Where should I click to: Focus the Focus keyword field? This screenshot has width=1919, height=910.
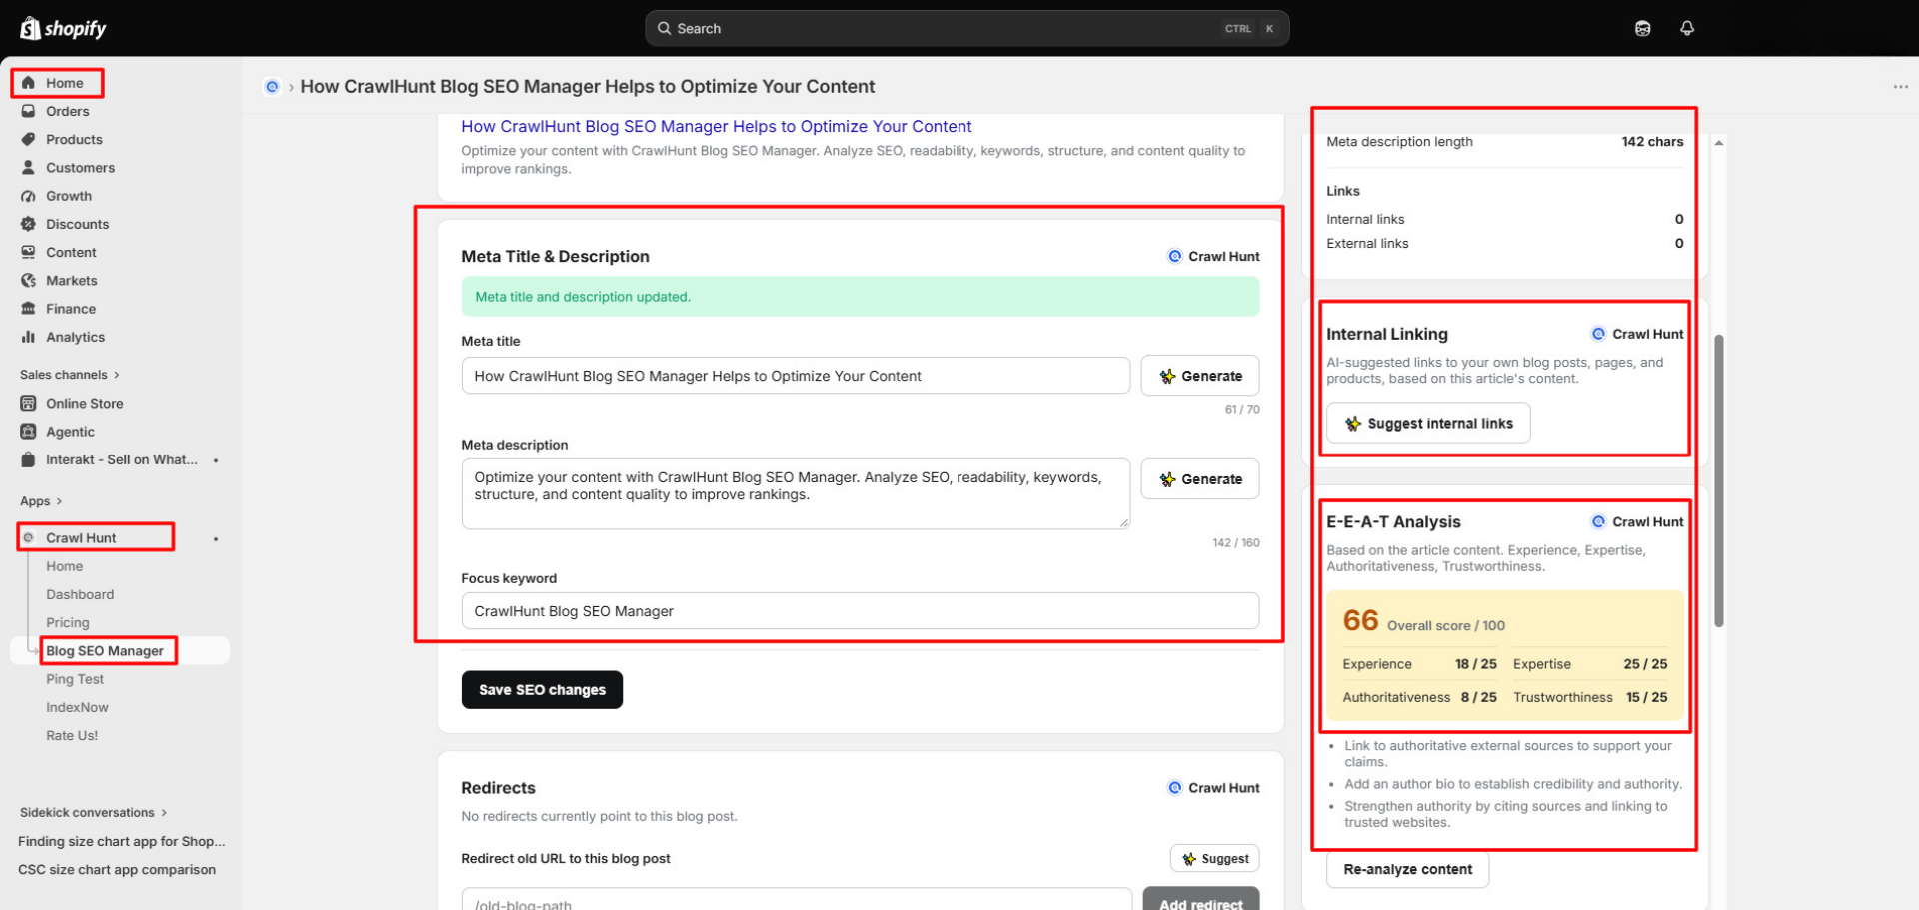point(860,611)
